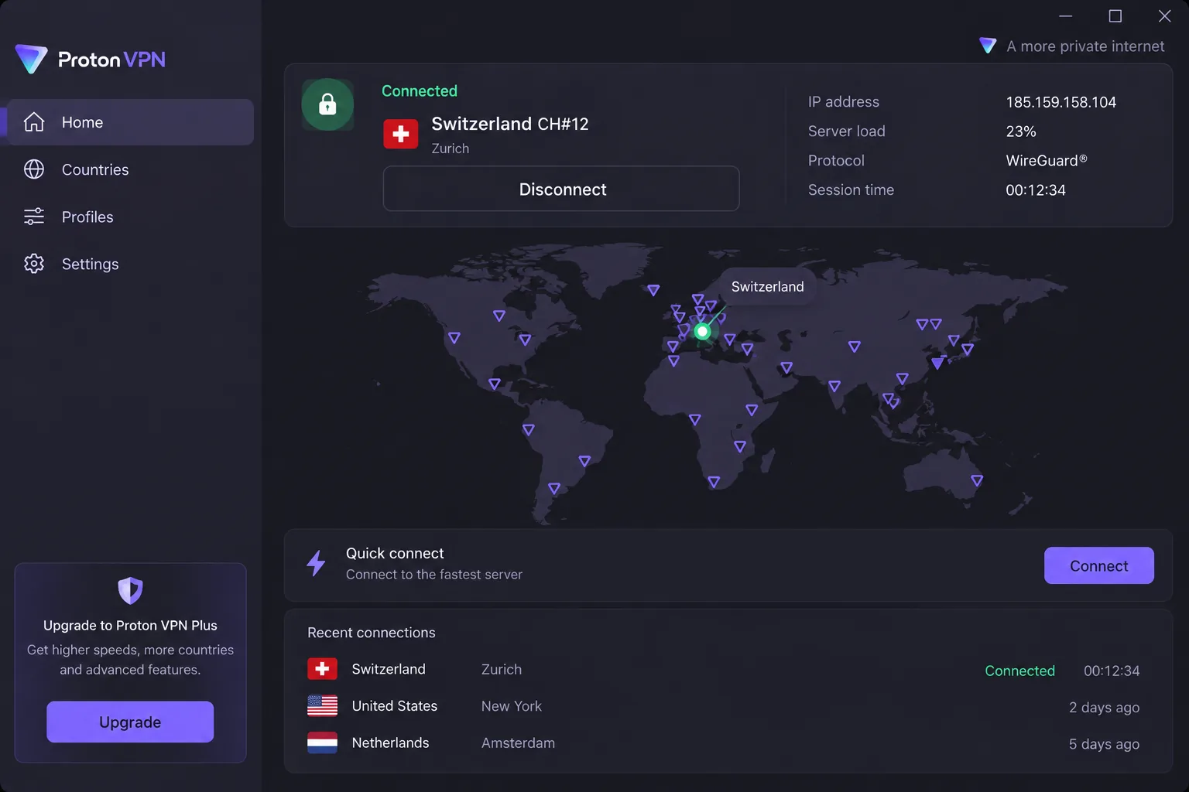1189x792 pixels.
Task: Go to the Home section
Action: coord(130,122)
